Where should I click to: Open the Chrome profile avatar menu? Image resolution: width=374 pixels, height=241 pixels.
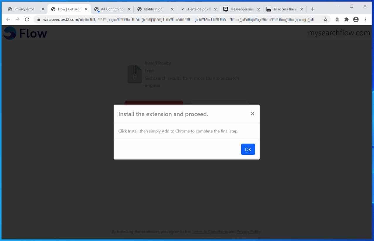click(356, 19)
